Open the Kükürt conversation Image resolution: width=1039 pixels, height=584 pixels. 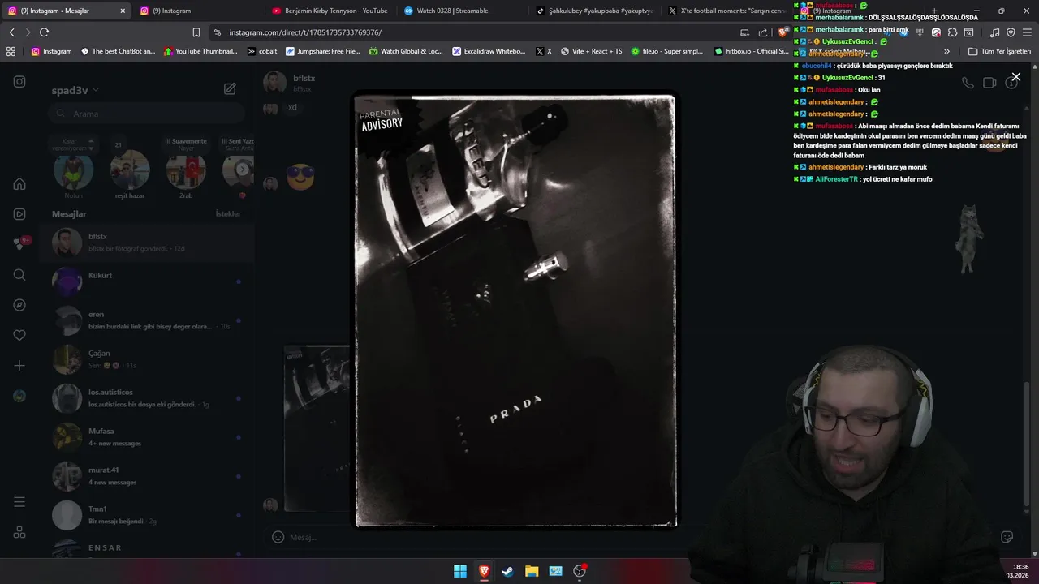(x=147, y=281)
